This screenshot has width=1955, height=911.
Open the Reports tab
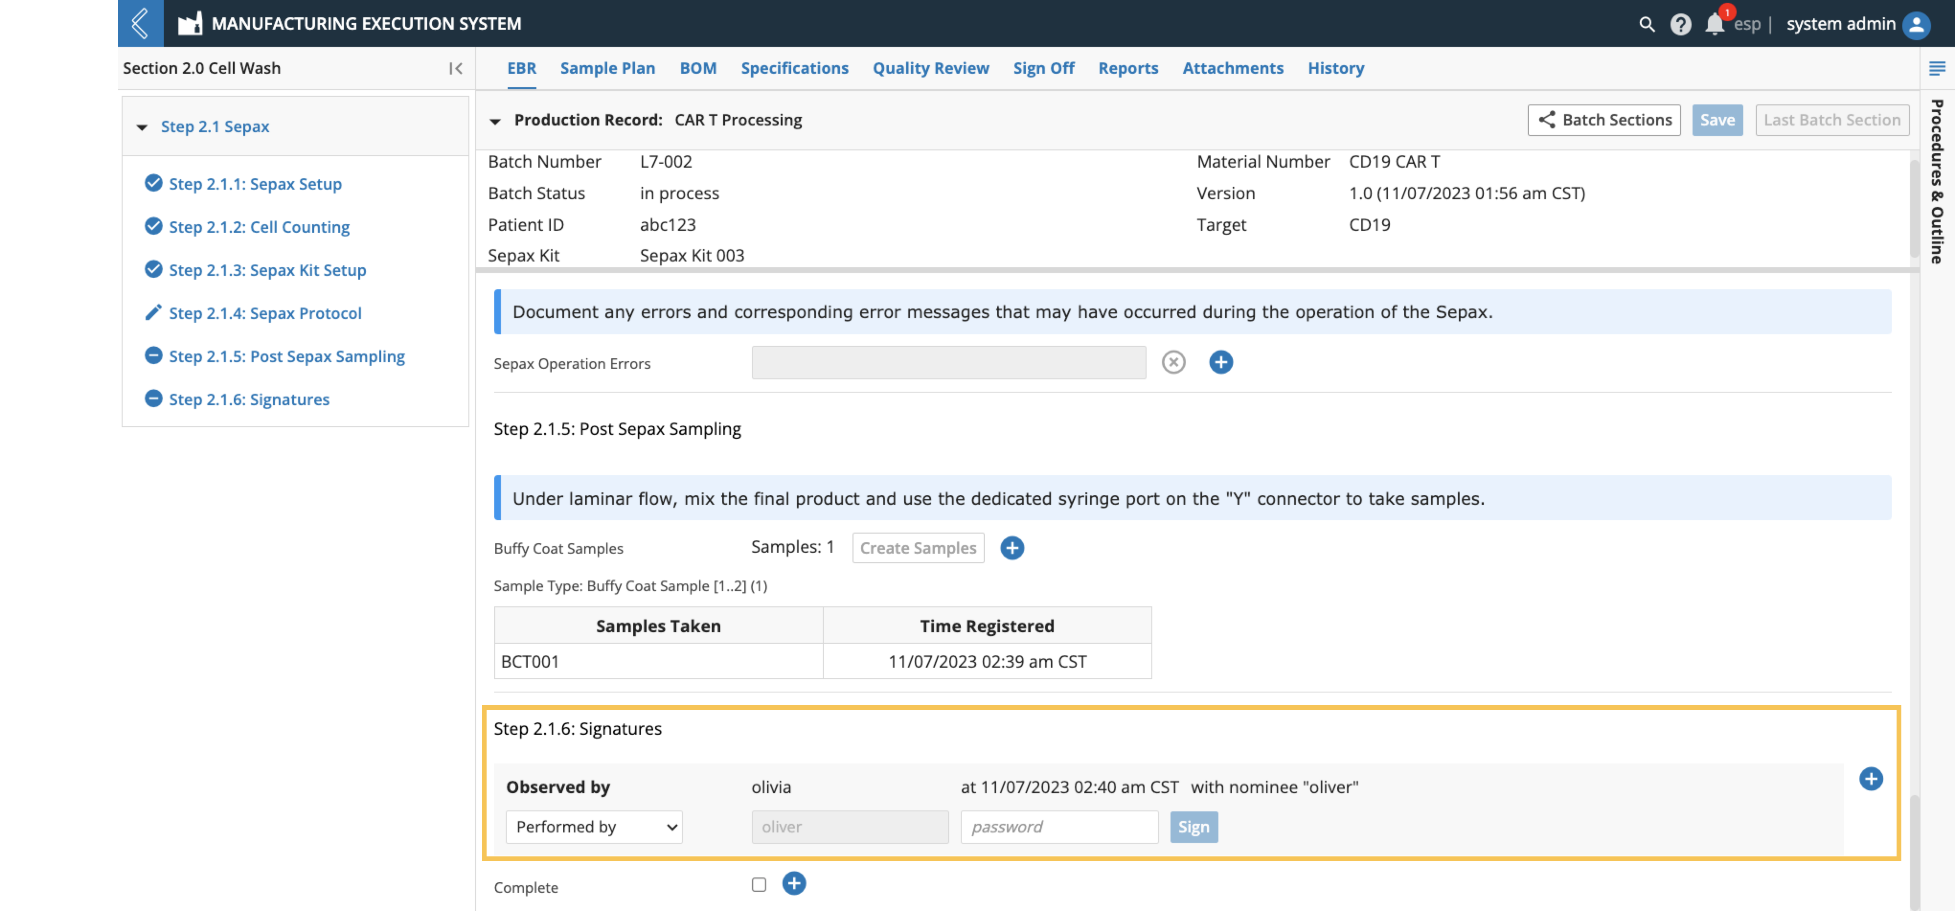(x=1128, y=68)
